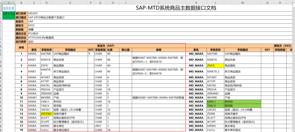The image size is (295, 132).
Task: Select the 默认值 column header
Action: point(125,50)
